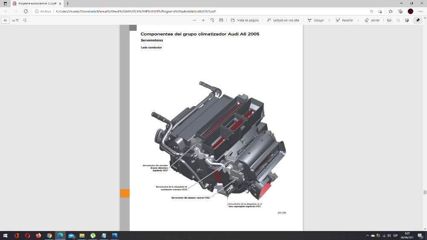Save the PDF document

pyautogui.click(x=398, y=20)
